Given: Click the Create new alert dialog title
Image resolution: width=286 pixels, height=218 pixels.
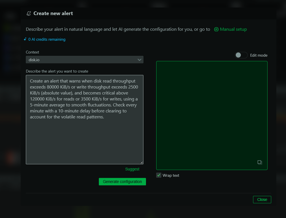Looking at the screenshot, I should (x=53, y=13).
